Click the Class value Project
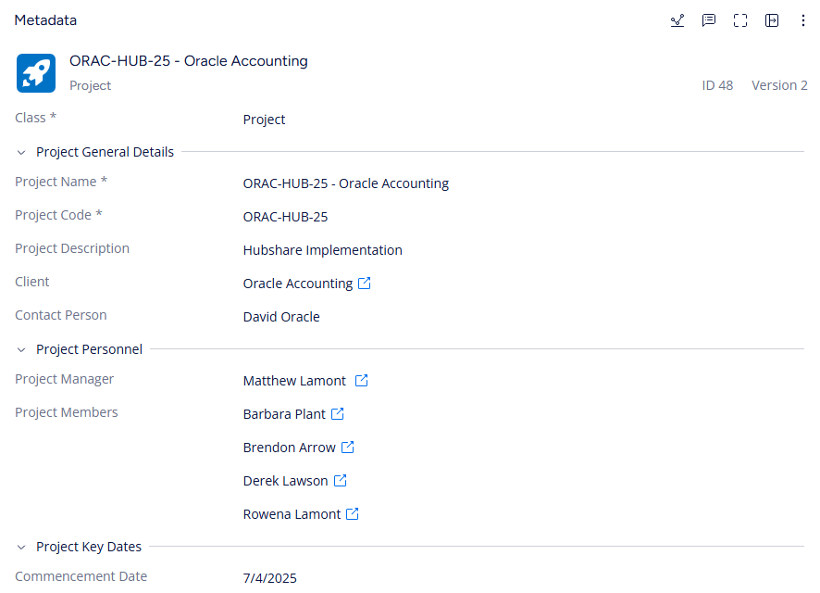 tap(264, 120)
